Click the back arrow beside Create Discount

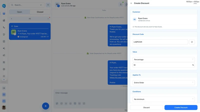coord(131,3)
